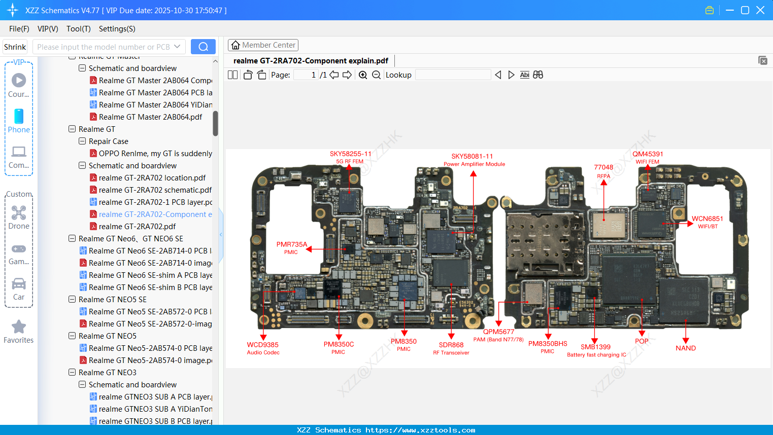Rotate page counterclockwise
773x435 pixels.
click(x=248, y=75)
